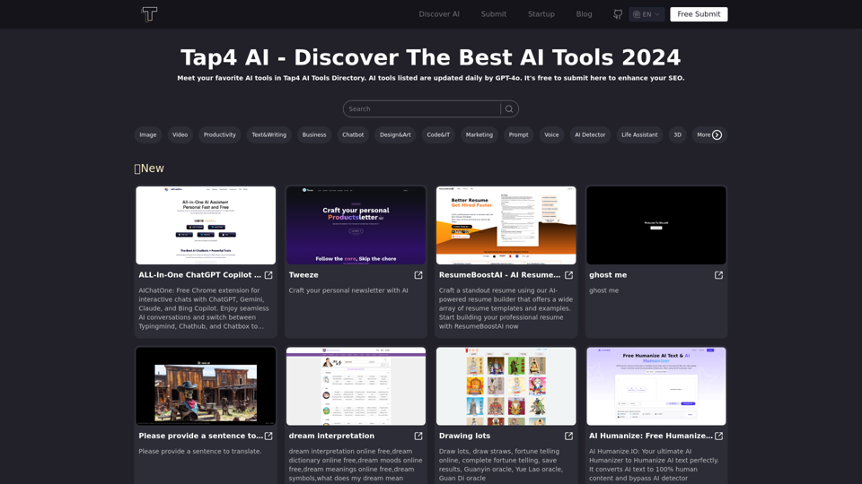The height and width of the screenshot is (484, 862).
Task: Open external link icon for ALL-In-One ChatGPT Copilot
Action: click(268, 275)
